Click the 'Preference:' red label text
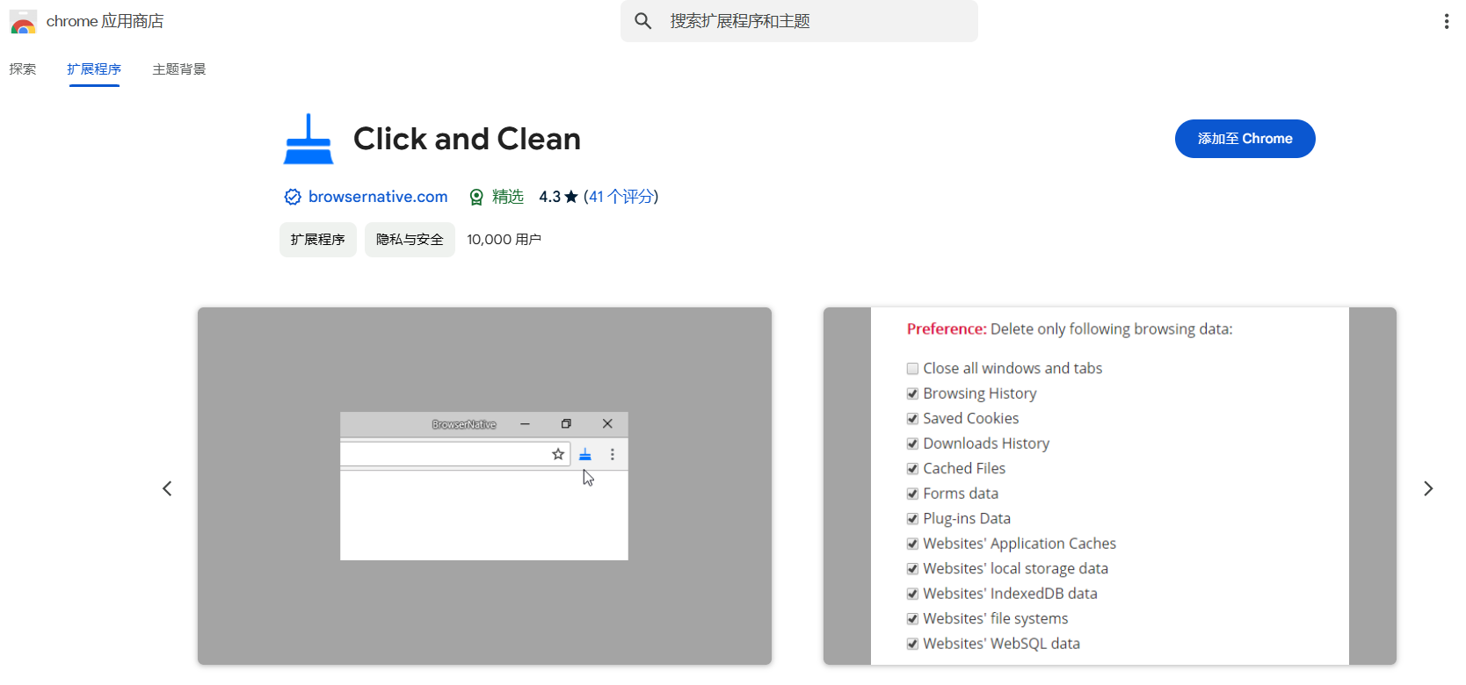This screenshot has height=685, width=1466. 947,329
